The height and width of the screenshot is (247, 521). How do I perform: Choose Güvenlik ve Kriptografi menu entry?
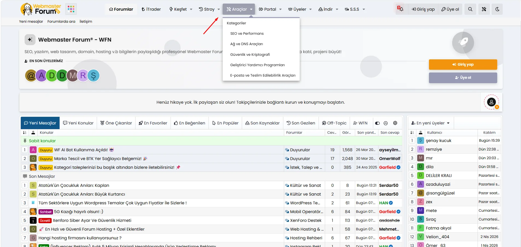[250, 54]
